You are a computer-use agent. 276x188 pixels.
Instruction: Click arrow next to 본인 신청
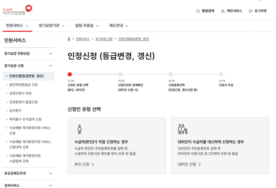[93, 165]
